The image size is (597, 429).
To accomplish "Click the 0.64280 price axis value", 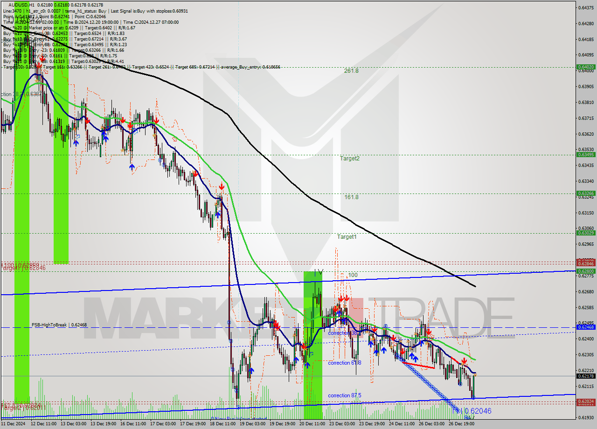I will 587,23.
